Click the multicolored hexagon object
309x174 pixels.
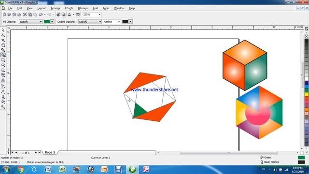pyautogui.click(x=259, y=113)
